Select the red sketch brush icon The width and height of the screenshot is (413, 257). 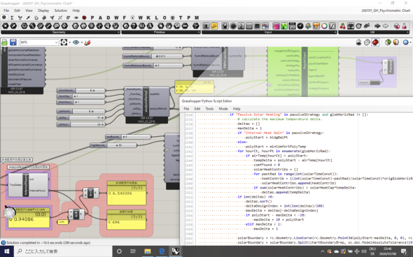(87, 43)
